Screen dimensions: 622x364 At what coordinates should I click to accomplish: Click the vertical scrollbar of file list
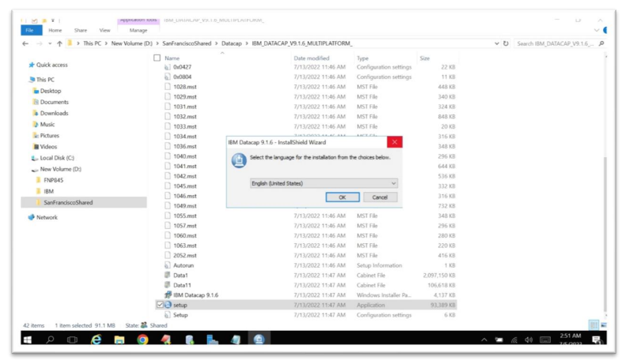pyautogui.click(x=605, y=234)
